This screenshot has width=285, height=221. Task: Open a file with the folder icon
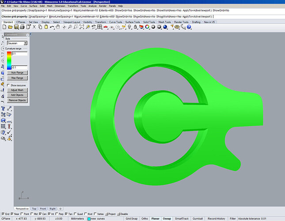10,27
